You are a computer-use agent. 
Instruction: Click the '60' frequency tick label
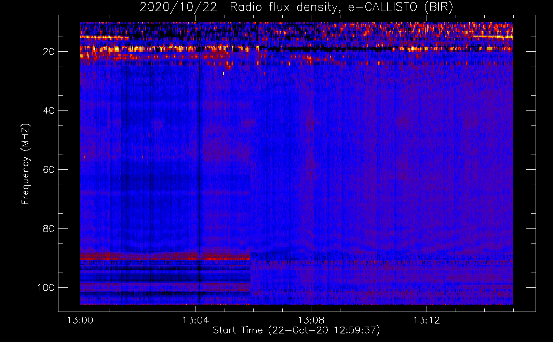[49, 170]
